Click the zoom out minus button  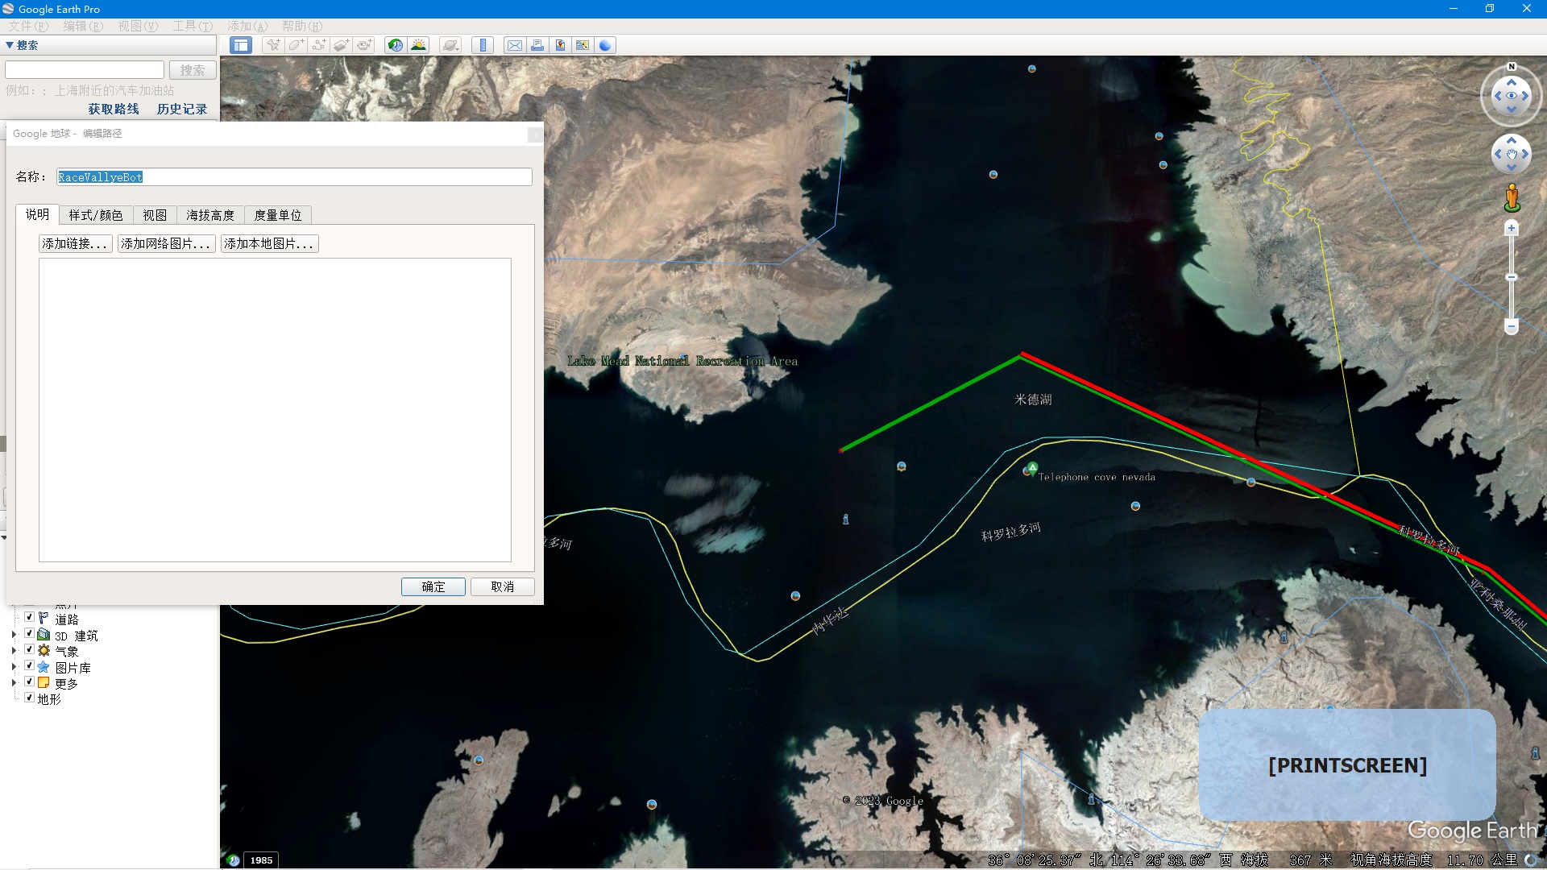(1512, 327)
